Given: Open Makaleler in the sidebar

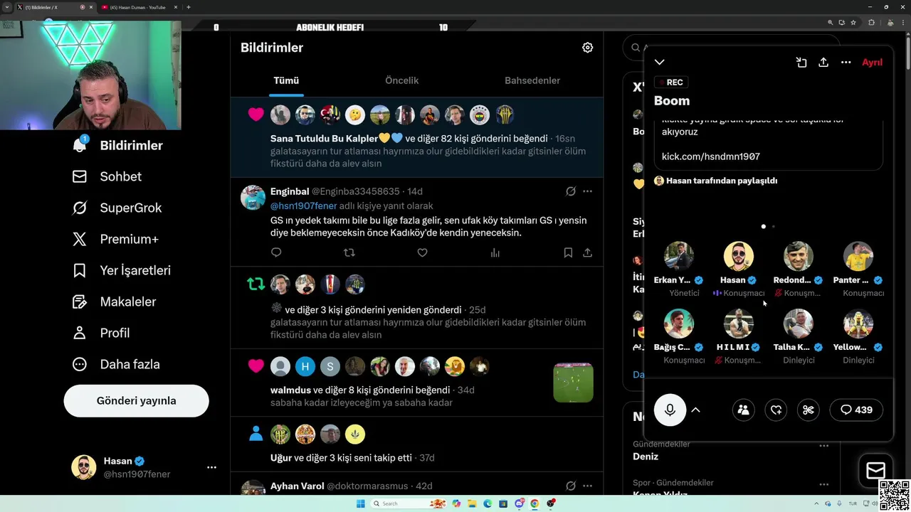Looking at the screenshot, I should (114, 302).
